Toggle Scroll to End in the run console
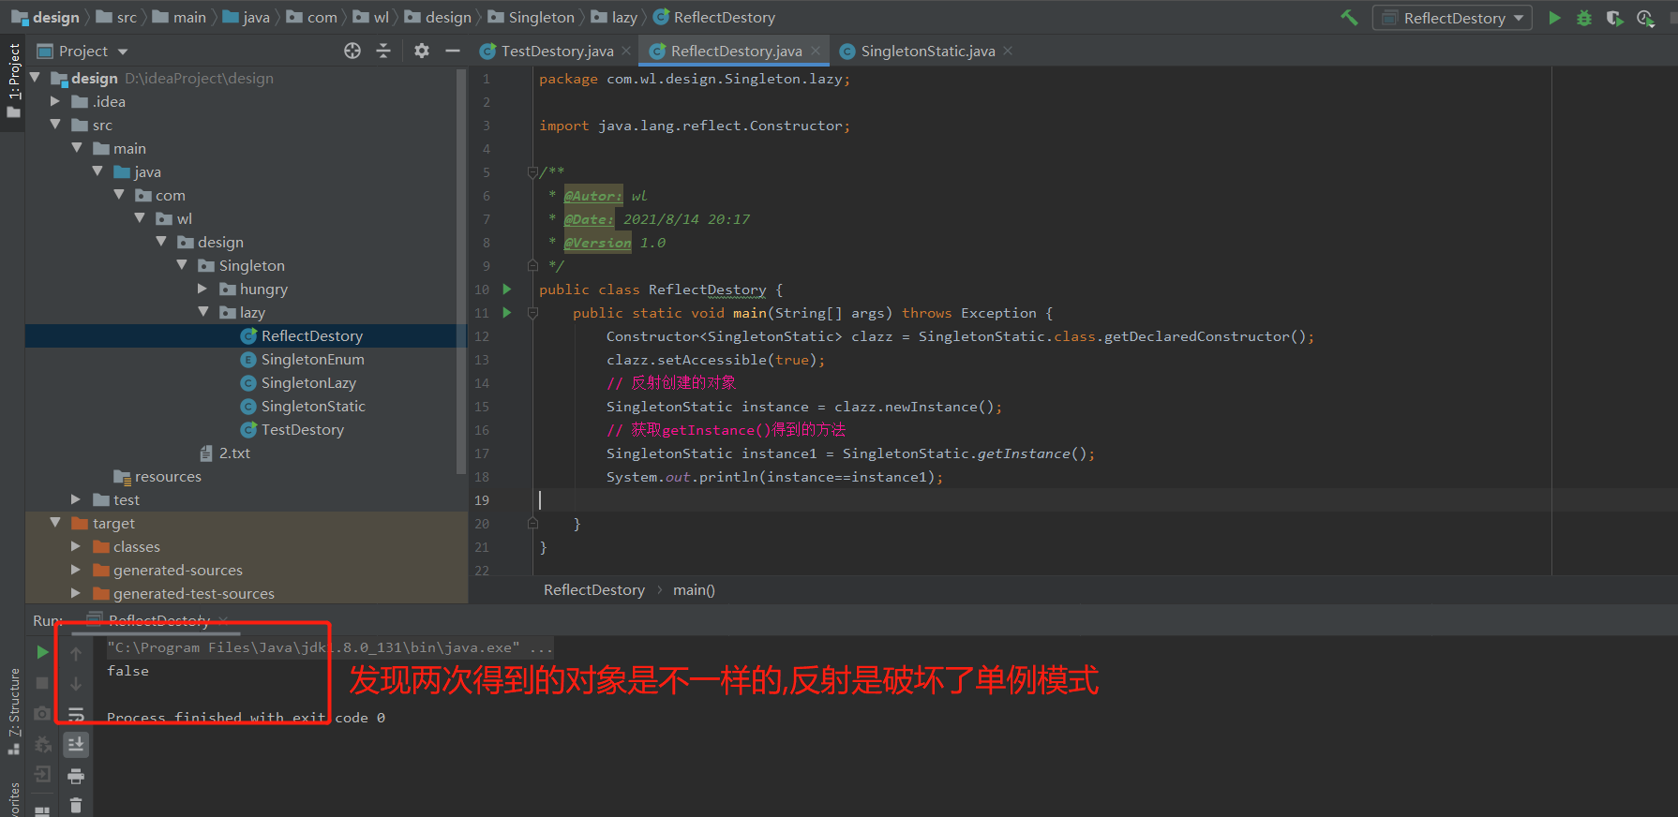The height and width of the screenshot is (817, 1678). tap(76, 745)
